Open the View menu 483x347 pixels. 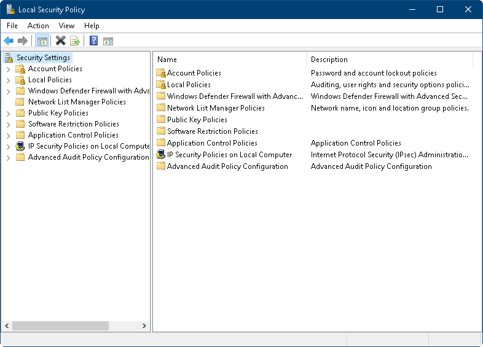tap(66, 26)
